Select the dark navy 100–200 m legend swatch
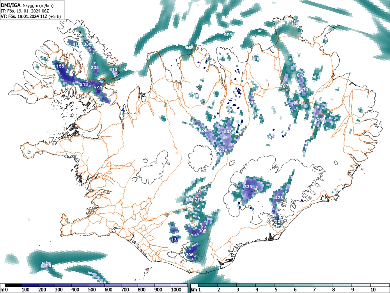Viewport: 390px width, 293px height. (30, 285)
